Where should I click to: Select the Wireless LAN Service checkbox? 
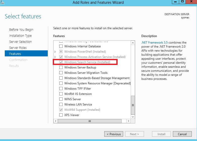click(61, 104)
